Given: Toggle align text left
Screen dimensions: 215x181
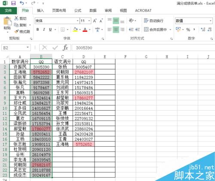Looking at the screenshot, I should [x=110, y=30].
